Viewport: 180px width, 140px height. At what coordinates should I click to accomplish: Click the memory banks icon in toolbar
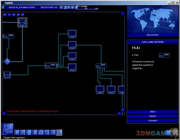click(23, 132)
